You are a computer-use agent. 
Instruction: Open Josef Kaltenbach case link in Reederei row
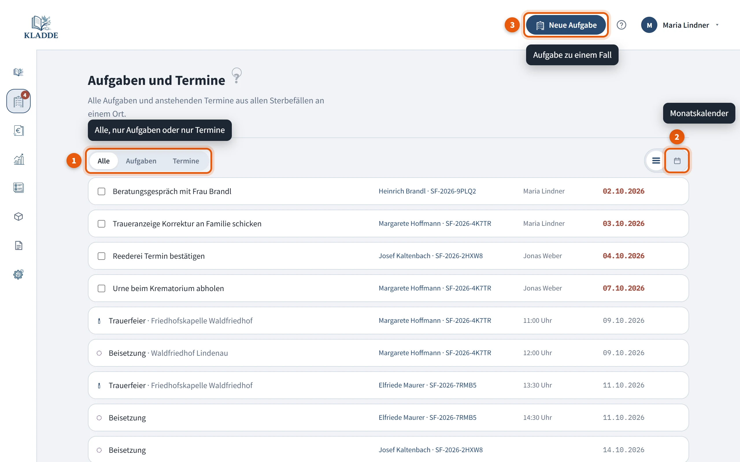430,256
